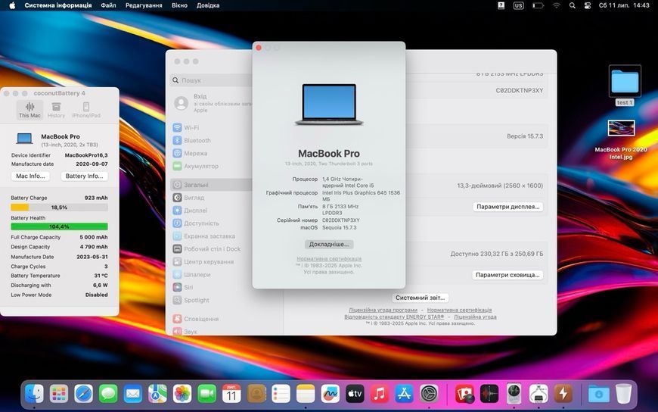
Task: Open App Store from the Dock
Action: (x=404, y=395)
